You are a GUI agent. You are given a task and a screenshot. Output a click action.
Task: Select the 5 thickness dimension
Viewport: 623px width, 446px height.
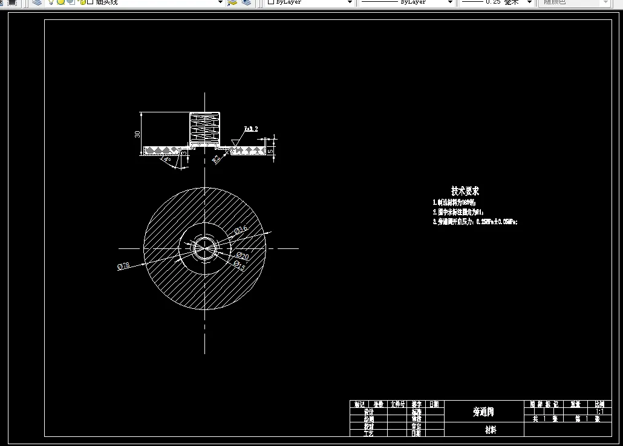click(270, 151)
